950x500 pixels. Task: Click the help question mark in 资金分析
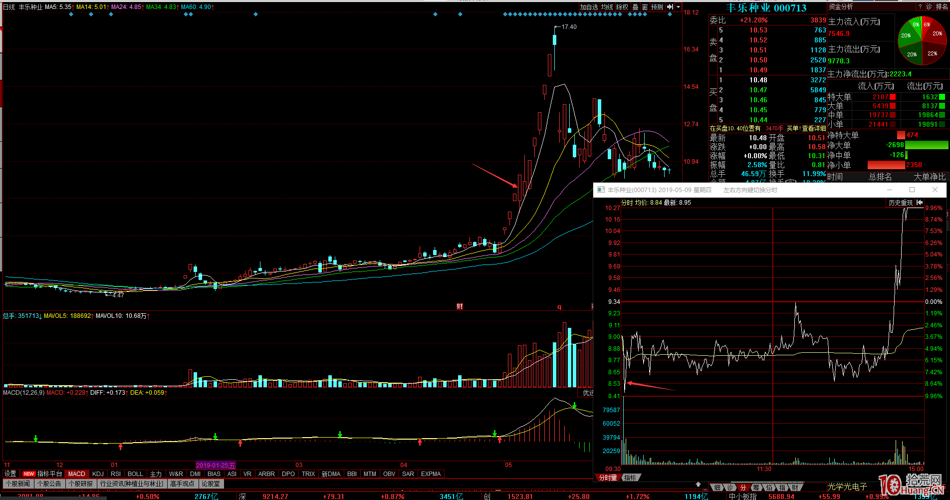(920, 7)
